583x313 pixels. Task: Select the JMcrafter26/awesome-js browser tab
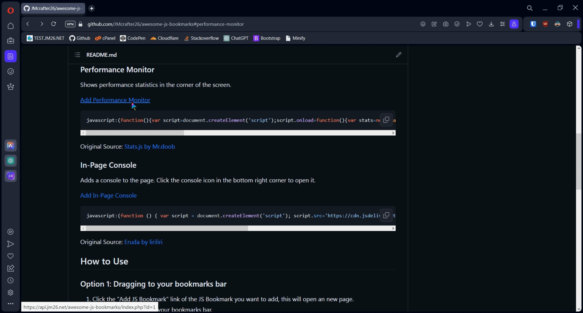tap(54, 8)
